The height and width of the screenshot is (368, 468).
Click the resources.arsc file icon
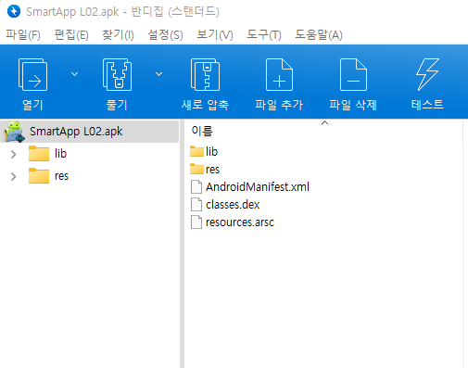click(x=196, y=222)
